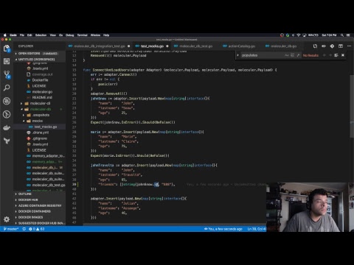
Task: Expand the .snapshots folder
Action: pyautogui.click(x=39, y=115)
